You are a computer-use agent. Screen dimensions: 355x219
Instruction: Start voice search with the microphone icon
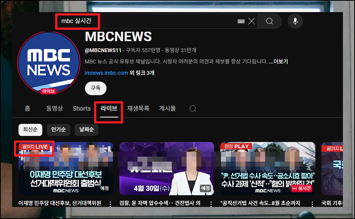pyautogui.click(x=295, y=21)
